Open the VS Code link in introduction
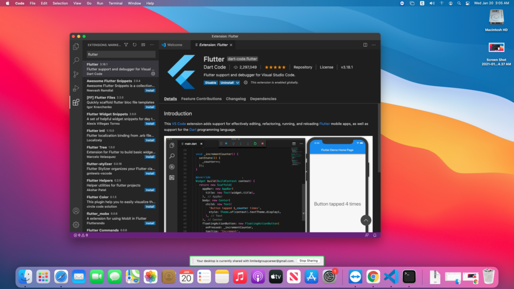514x289 pixels. click(179, 124)
